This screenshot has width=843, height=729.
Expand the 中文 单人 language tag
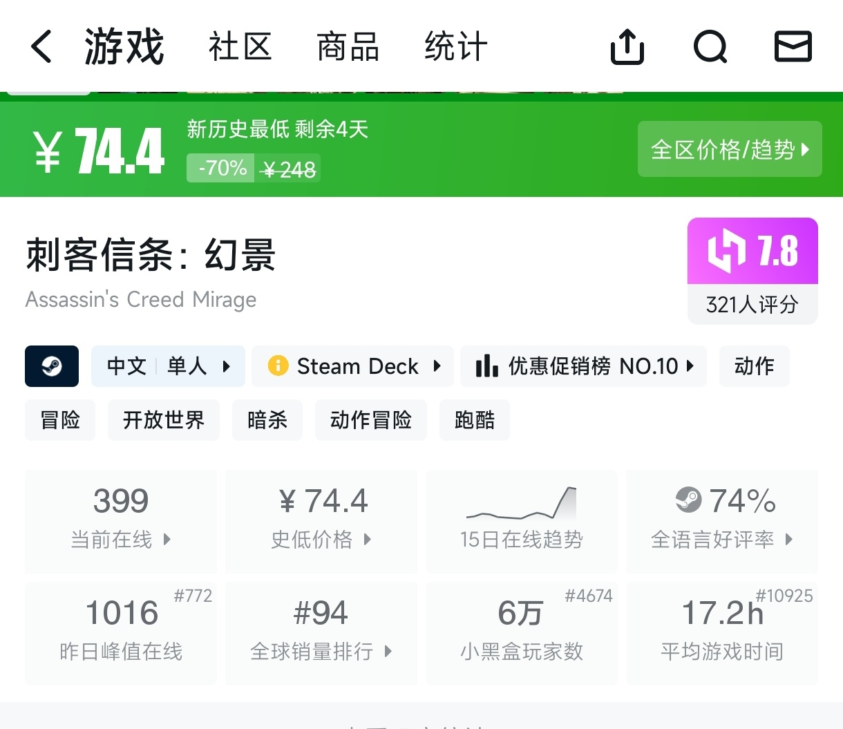[x=168, y=366]
